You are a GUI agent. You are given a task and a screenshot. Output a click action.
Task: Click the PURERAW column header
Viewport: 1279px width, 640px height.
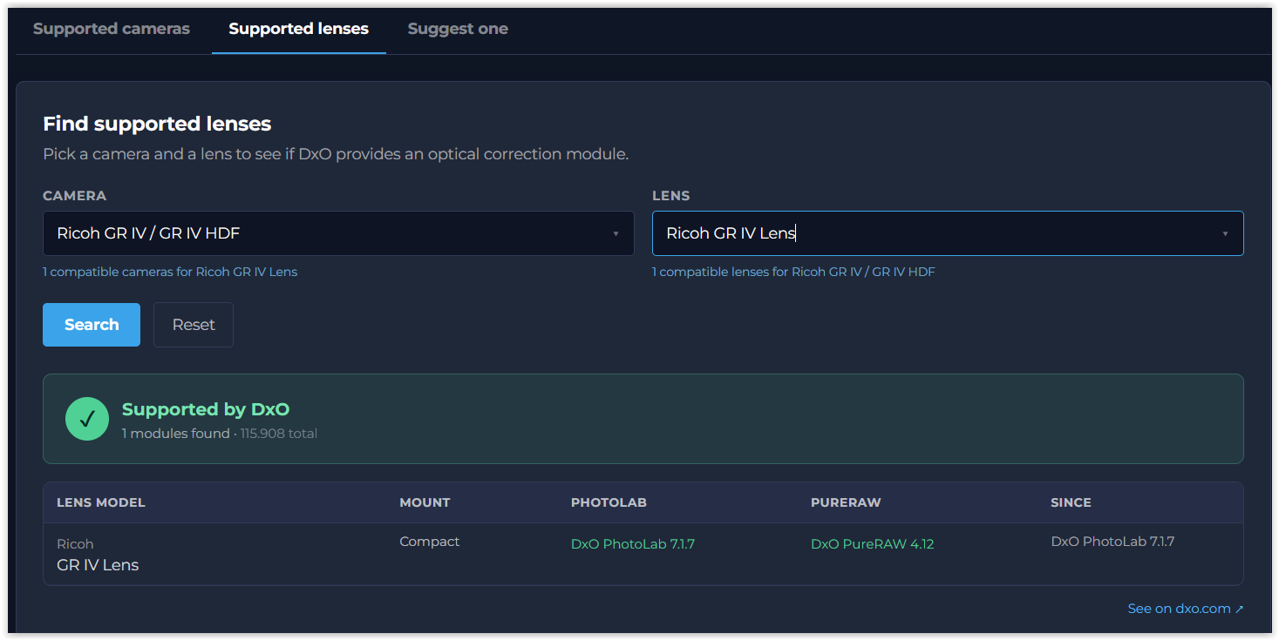(846, 502)
